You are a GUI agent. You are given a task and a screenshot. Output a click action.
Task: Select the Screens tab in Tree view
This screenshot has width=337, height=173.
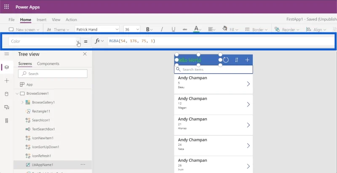click(x=25, y=64)
